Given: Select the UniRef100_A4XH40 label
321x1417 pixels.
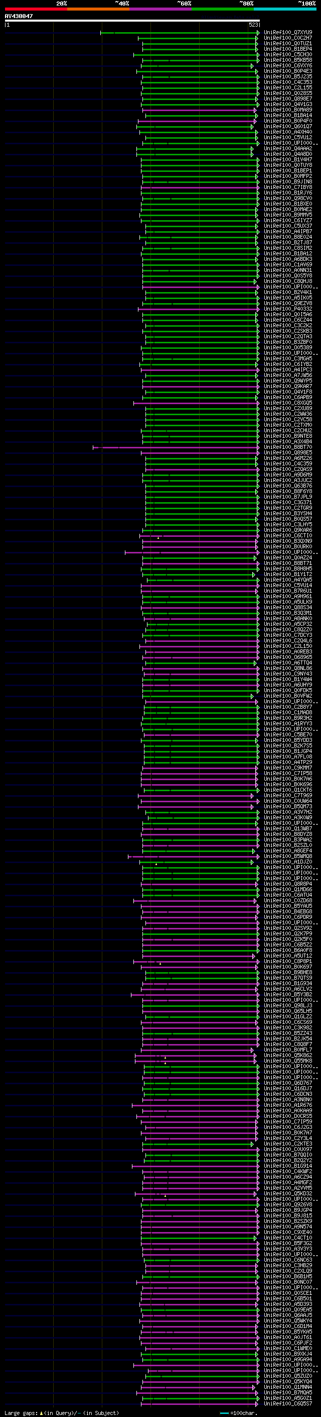Looking at the screenshot, I should 287,132.
